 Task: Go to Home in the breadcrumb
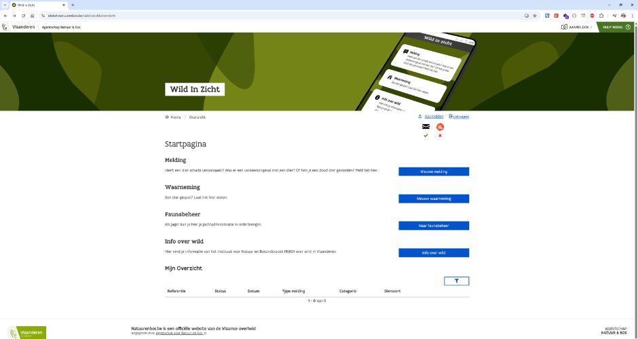pyautogui.click(x=175, y=117)
